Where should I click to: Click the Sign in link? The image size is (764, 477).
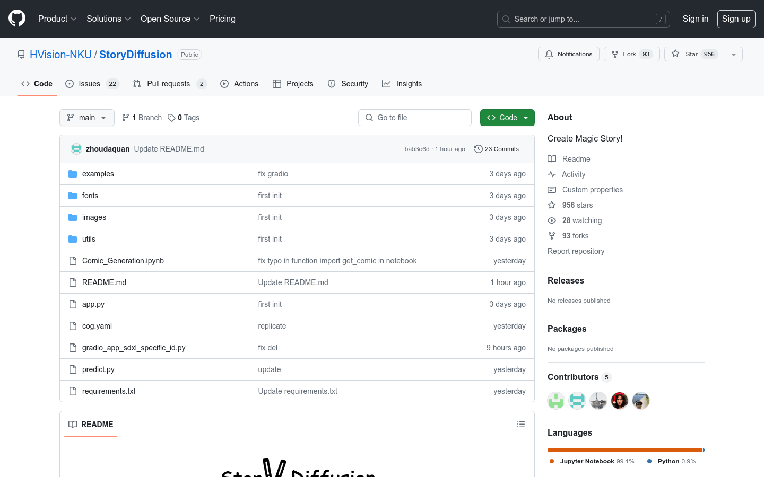695,19
